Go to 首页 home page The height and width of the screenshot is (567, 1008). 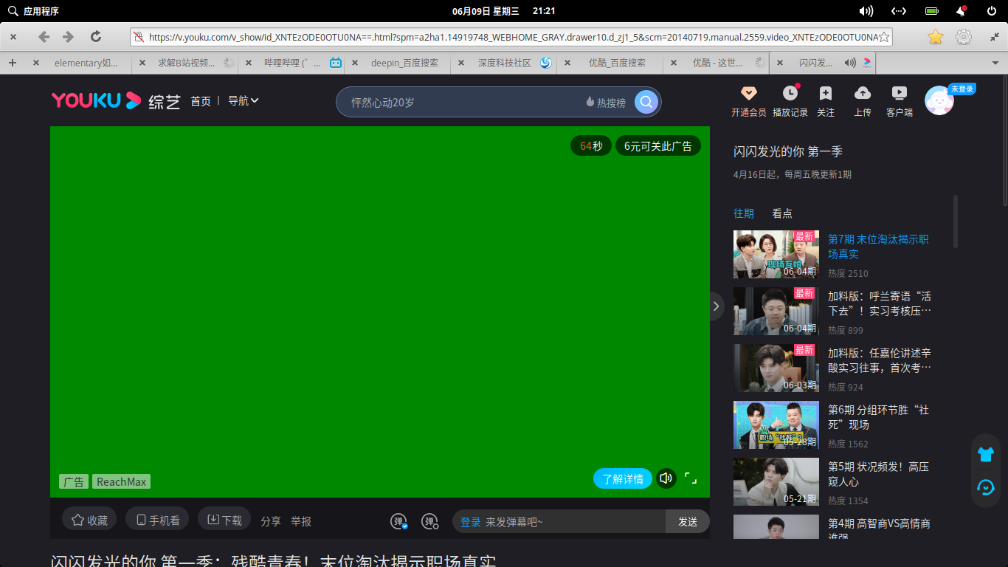[x=201, y=100]
